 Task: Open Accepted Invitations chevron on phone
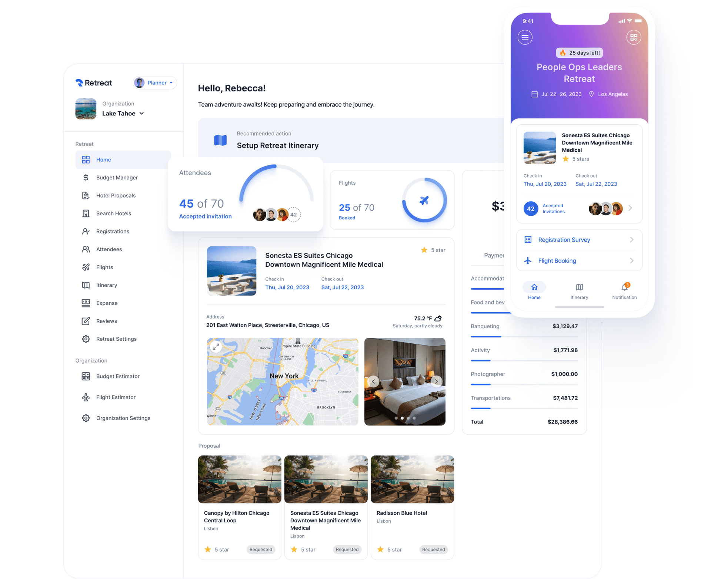[630, 208]
